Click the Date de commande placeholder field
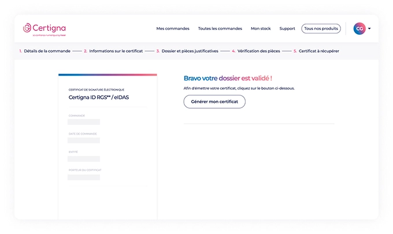The image size is (393, 234). click(x=84, y=140)
